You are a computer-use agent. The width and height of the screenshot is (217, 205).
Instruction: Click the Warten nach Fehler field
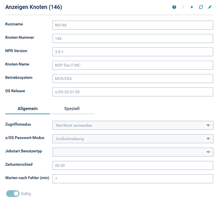[133, 179]
